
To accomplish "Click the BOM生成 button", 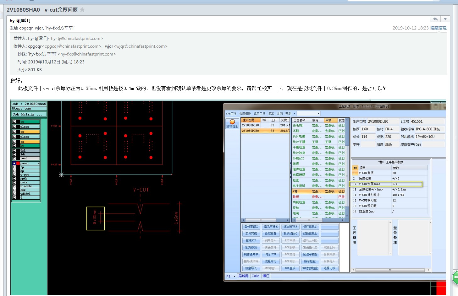I will tap(290, 268).
